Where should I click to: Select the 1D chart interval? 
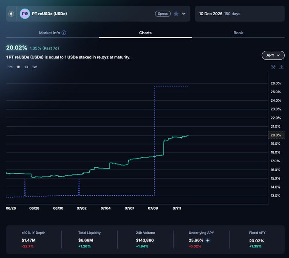click(26, 67)
